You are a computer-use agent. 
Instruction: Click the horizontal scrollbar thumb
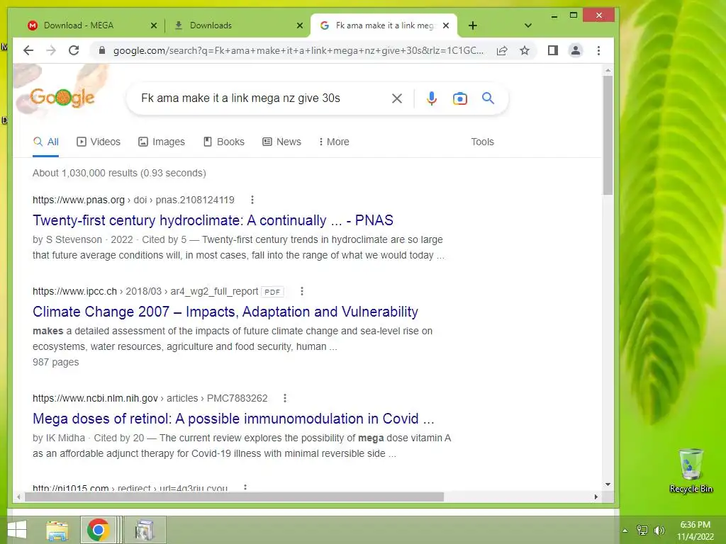click(234, 497)
